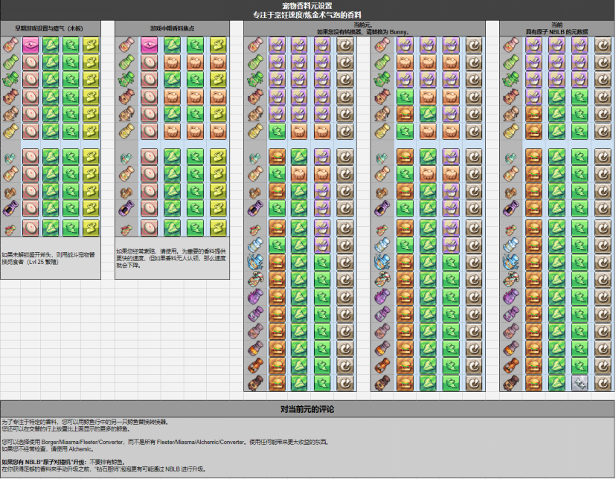This screenshot has width=616, height=479.
Task: Select the icy blue spiked bottle in the left current-meta grid
Action: [x=256, y=263]
